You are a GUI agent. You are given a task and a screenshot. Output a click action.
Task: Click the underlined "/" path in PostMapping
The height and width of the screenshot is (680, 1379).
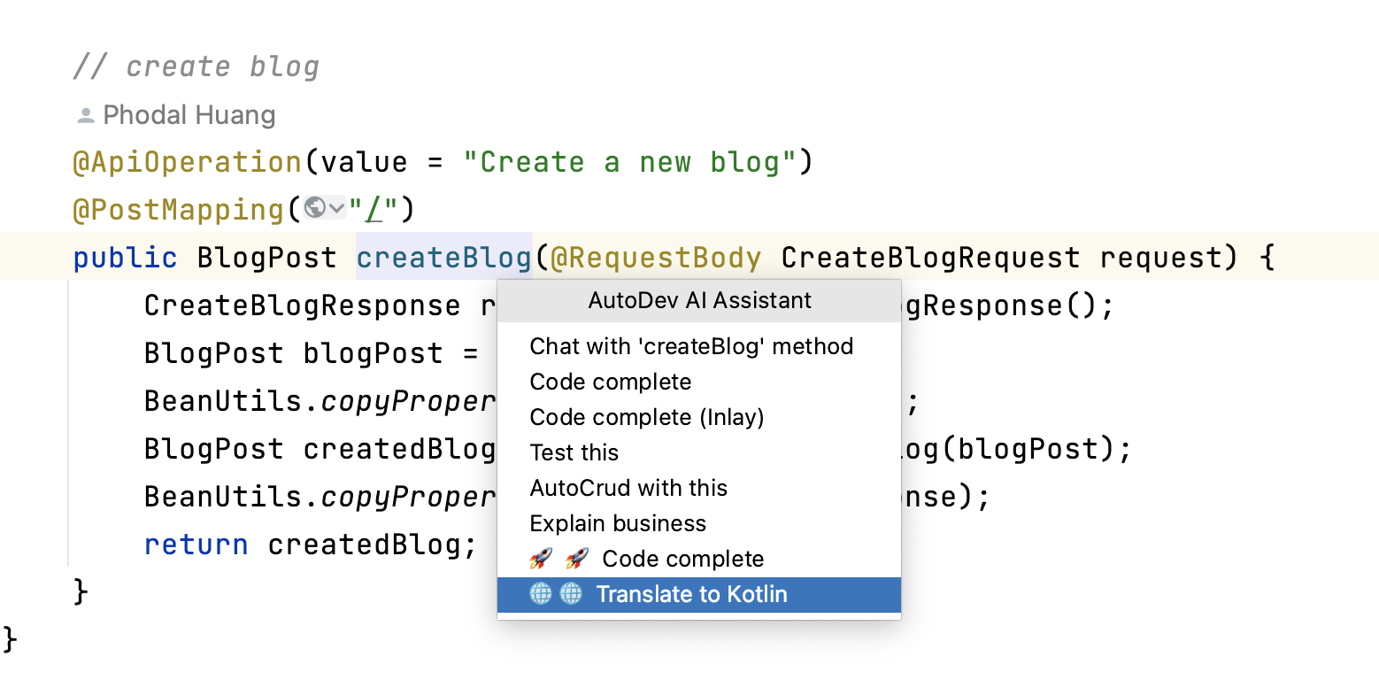[x=374, y=210]
